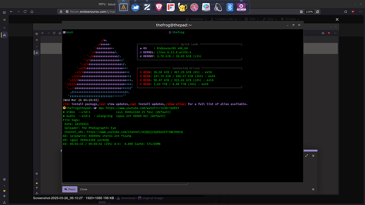365x205 pixels.
Task: Click the Screenshot-2025-03-26 filename caption
Action: [x=58, y=198]
